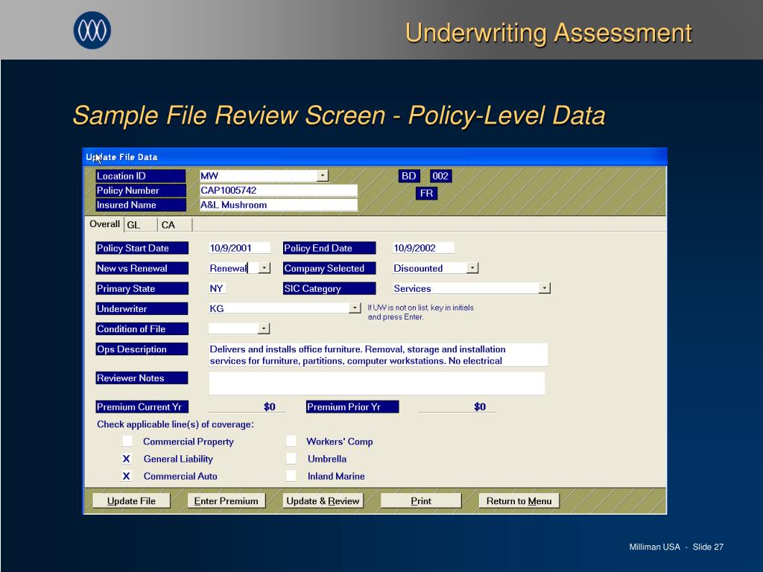Click the 'Milliman USA - Slide 27' footer
763x572 pixels.
coord(677,547)
